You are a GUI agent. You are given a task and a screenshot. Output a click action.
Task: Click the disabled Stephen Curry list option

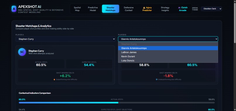(x=168, y=44)
